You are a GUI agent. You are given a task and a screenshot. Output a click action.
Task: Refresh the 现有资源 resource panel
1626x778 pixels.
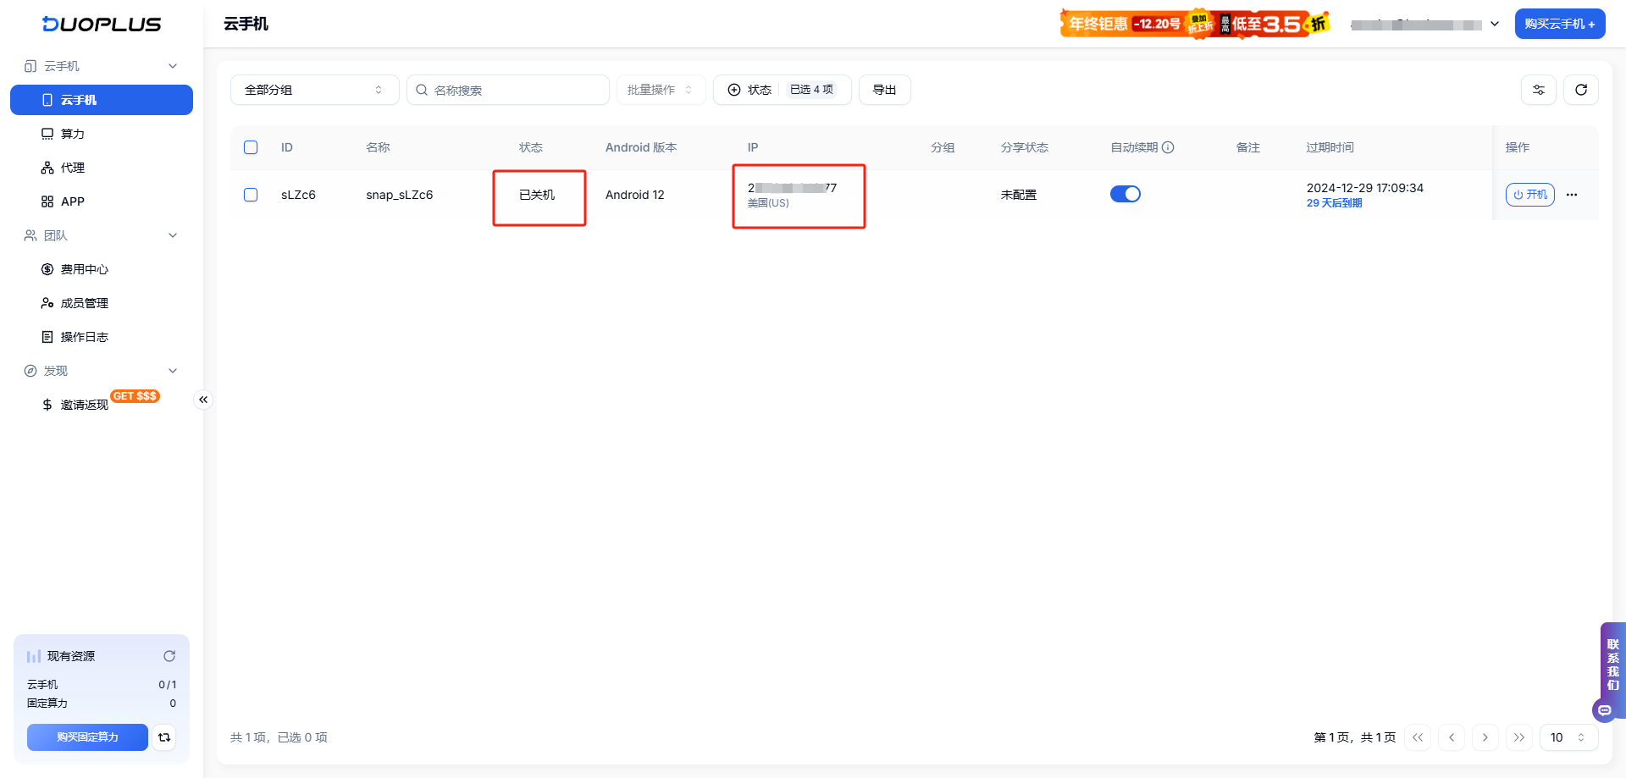click(169, 655)
